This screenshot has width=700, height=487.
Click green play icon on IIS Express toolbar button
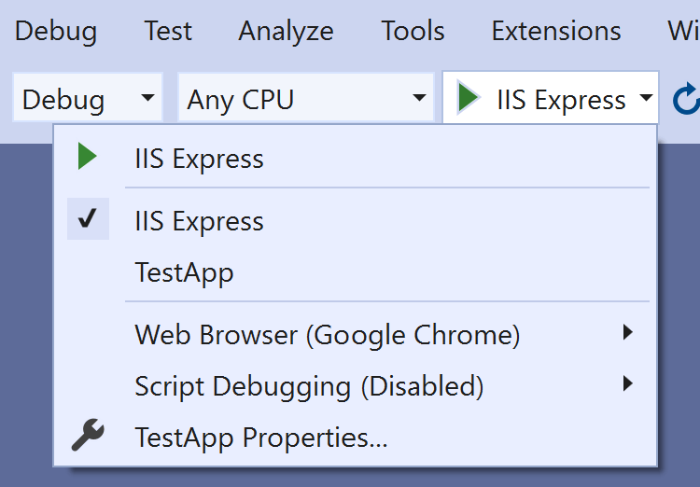point(469,97)
